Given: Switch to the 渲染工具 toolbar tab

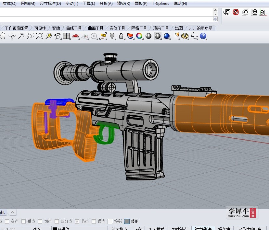Looking at the screenshot, I should (161, 28).
